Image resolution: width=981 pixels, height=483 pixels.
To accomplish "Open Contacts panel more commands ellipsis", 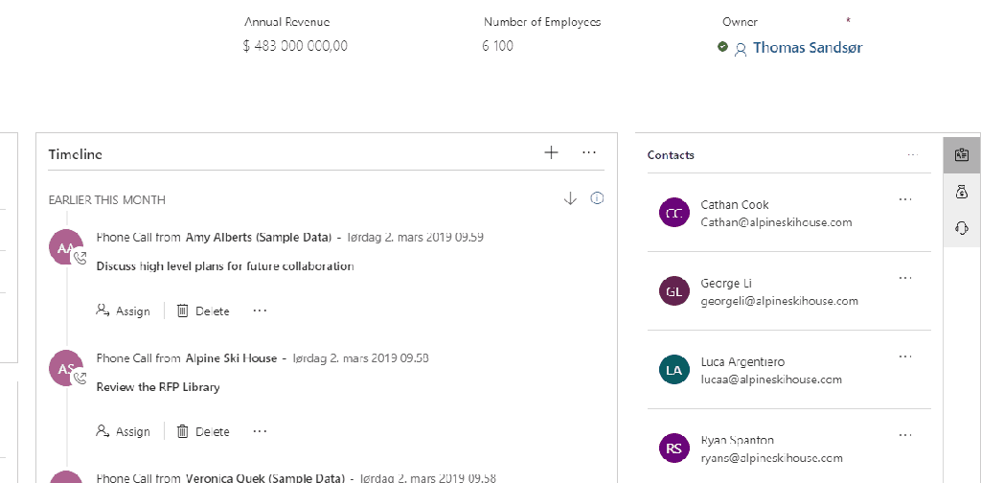I will pos(912,154).
